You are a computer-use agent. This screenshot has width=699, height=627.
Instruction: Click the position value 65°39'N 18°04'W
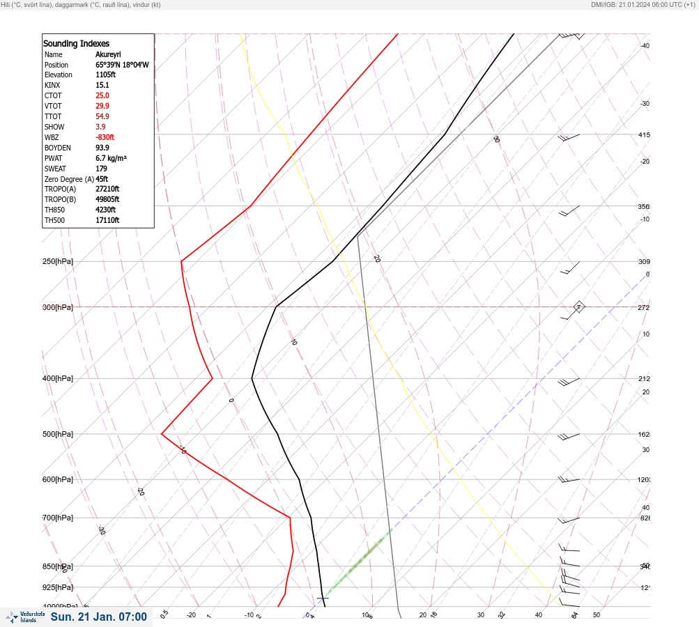(122, 65)
